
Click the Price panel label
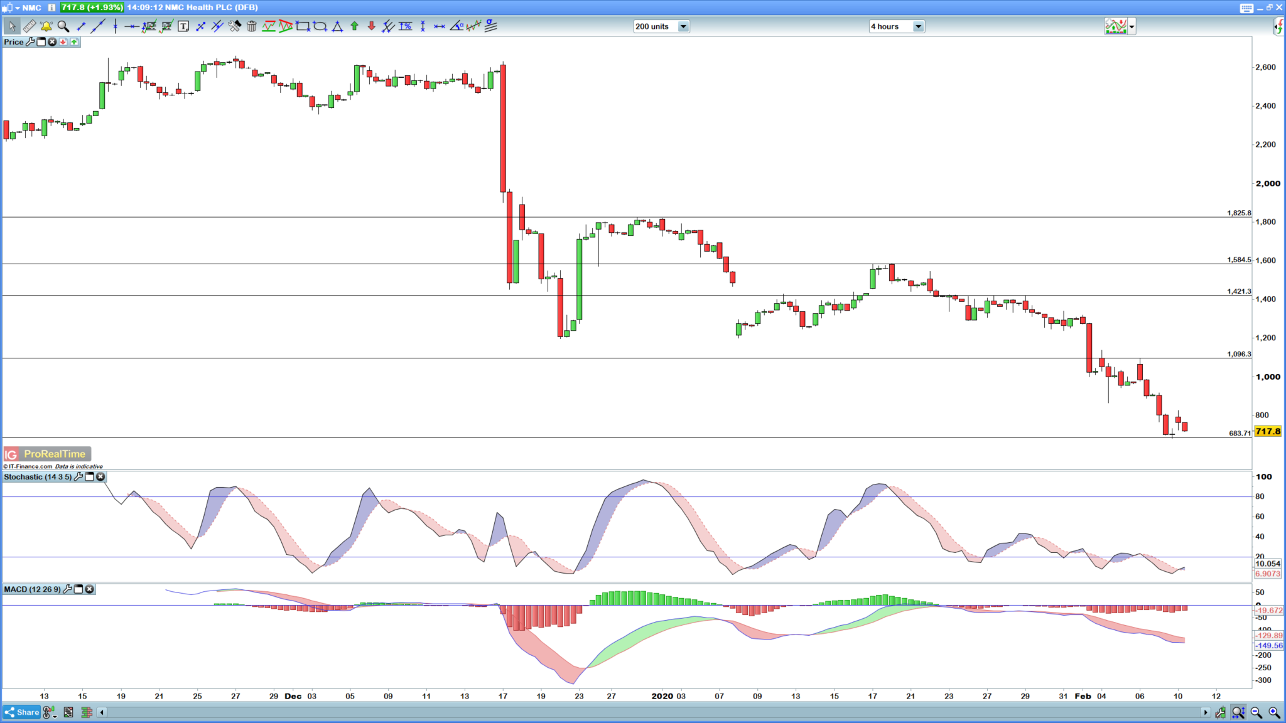pyautogui.click(x=13, y=42)
